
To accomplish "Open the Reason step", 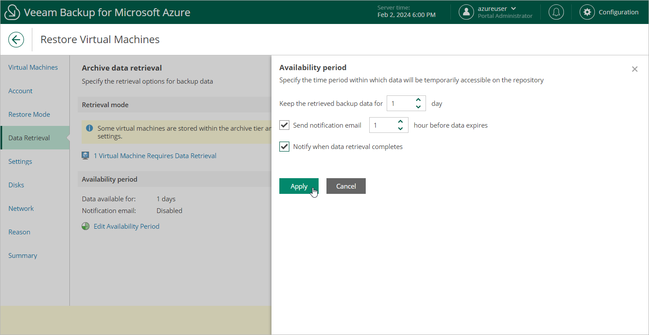I will pyautogui.click(x=19, y=232).
